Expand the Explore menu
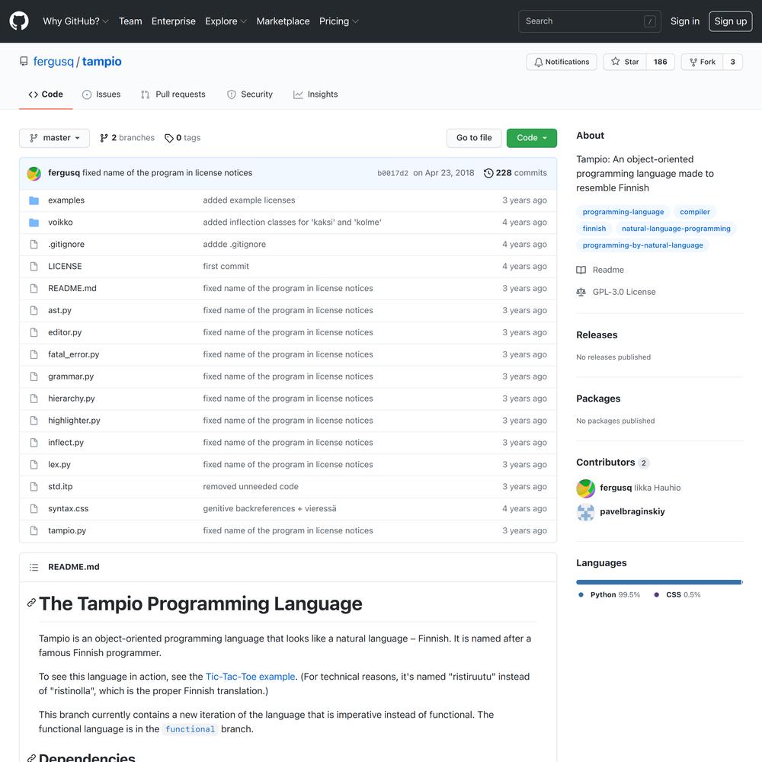The width and height of the screenshot is (762, 762). coord(226,21)
